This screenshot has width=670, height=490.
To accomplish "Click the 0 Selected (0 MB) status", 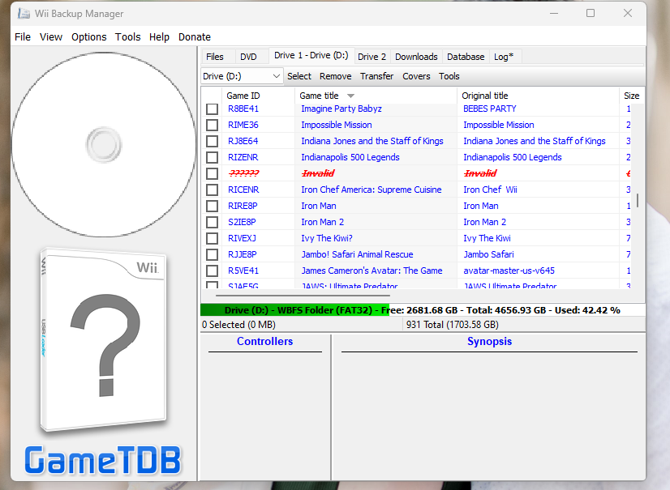I will tap(238, 325).
